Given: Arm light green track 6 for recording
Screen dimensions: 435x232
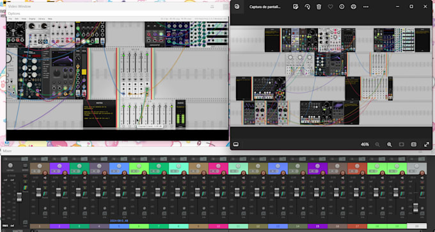Looking at the screenshot, I should pos(145,173).
